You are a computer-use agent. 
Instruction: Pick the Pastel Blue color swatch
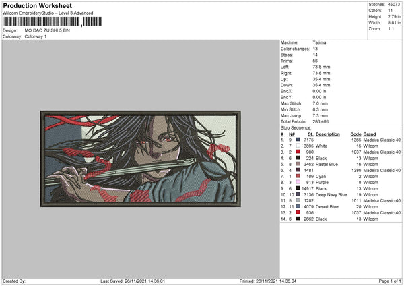(298, 164)
